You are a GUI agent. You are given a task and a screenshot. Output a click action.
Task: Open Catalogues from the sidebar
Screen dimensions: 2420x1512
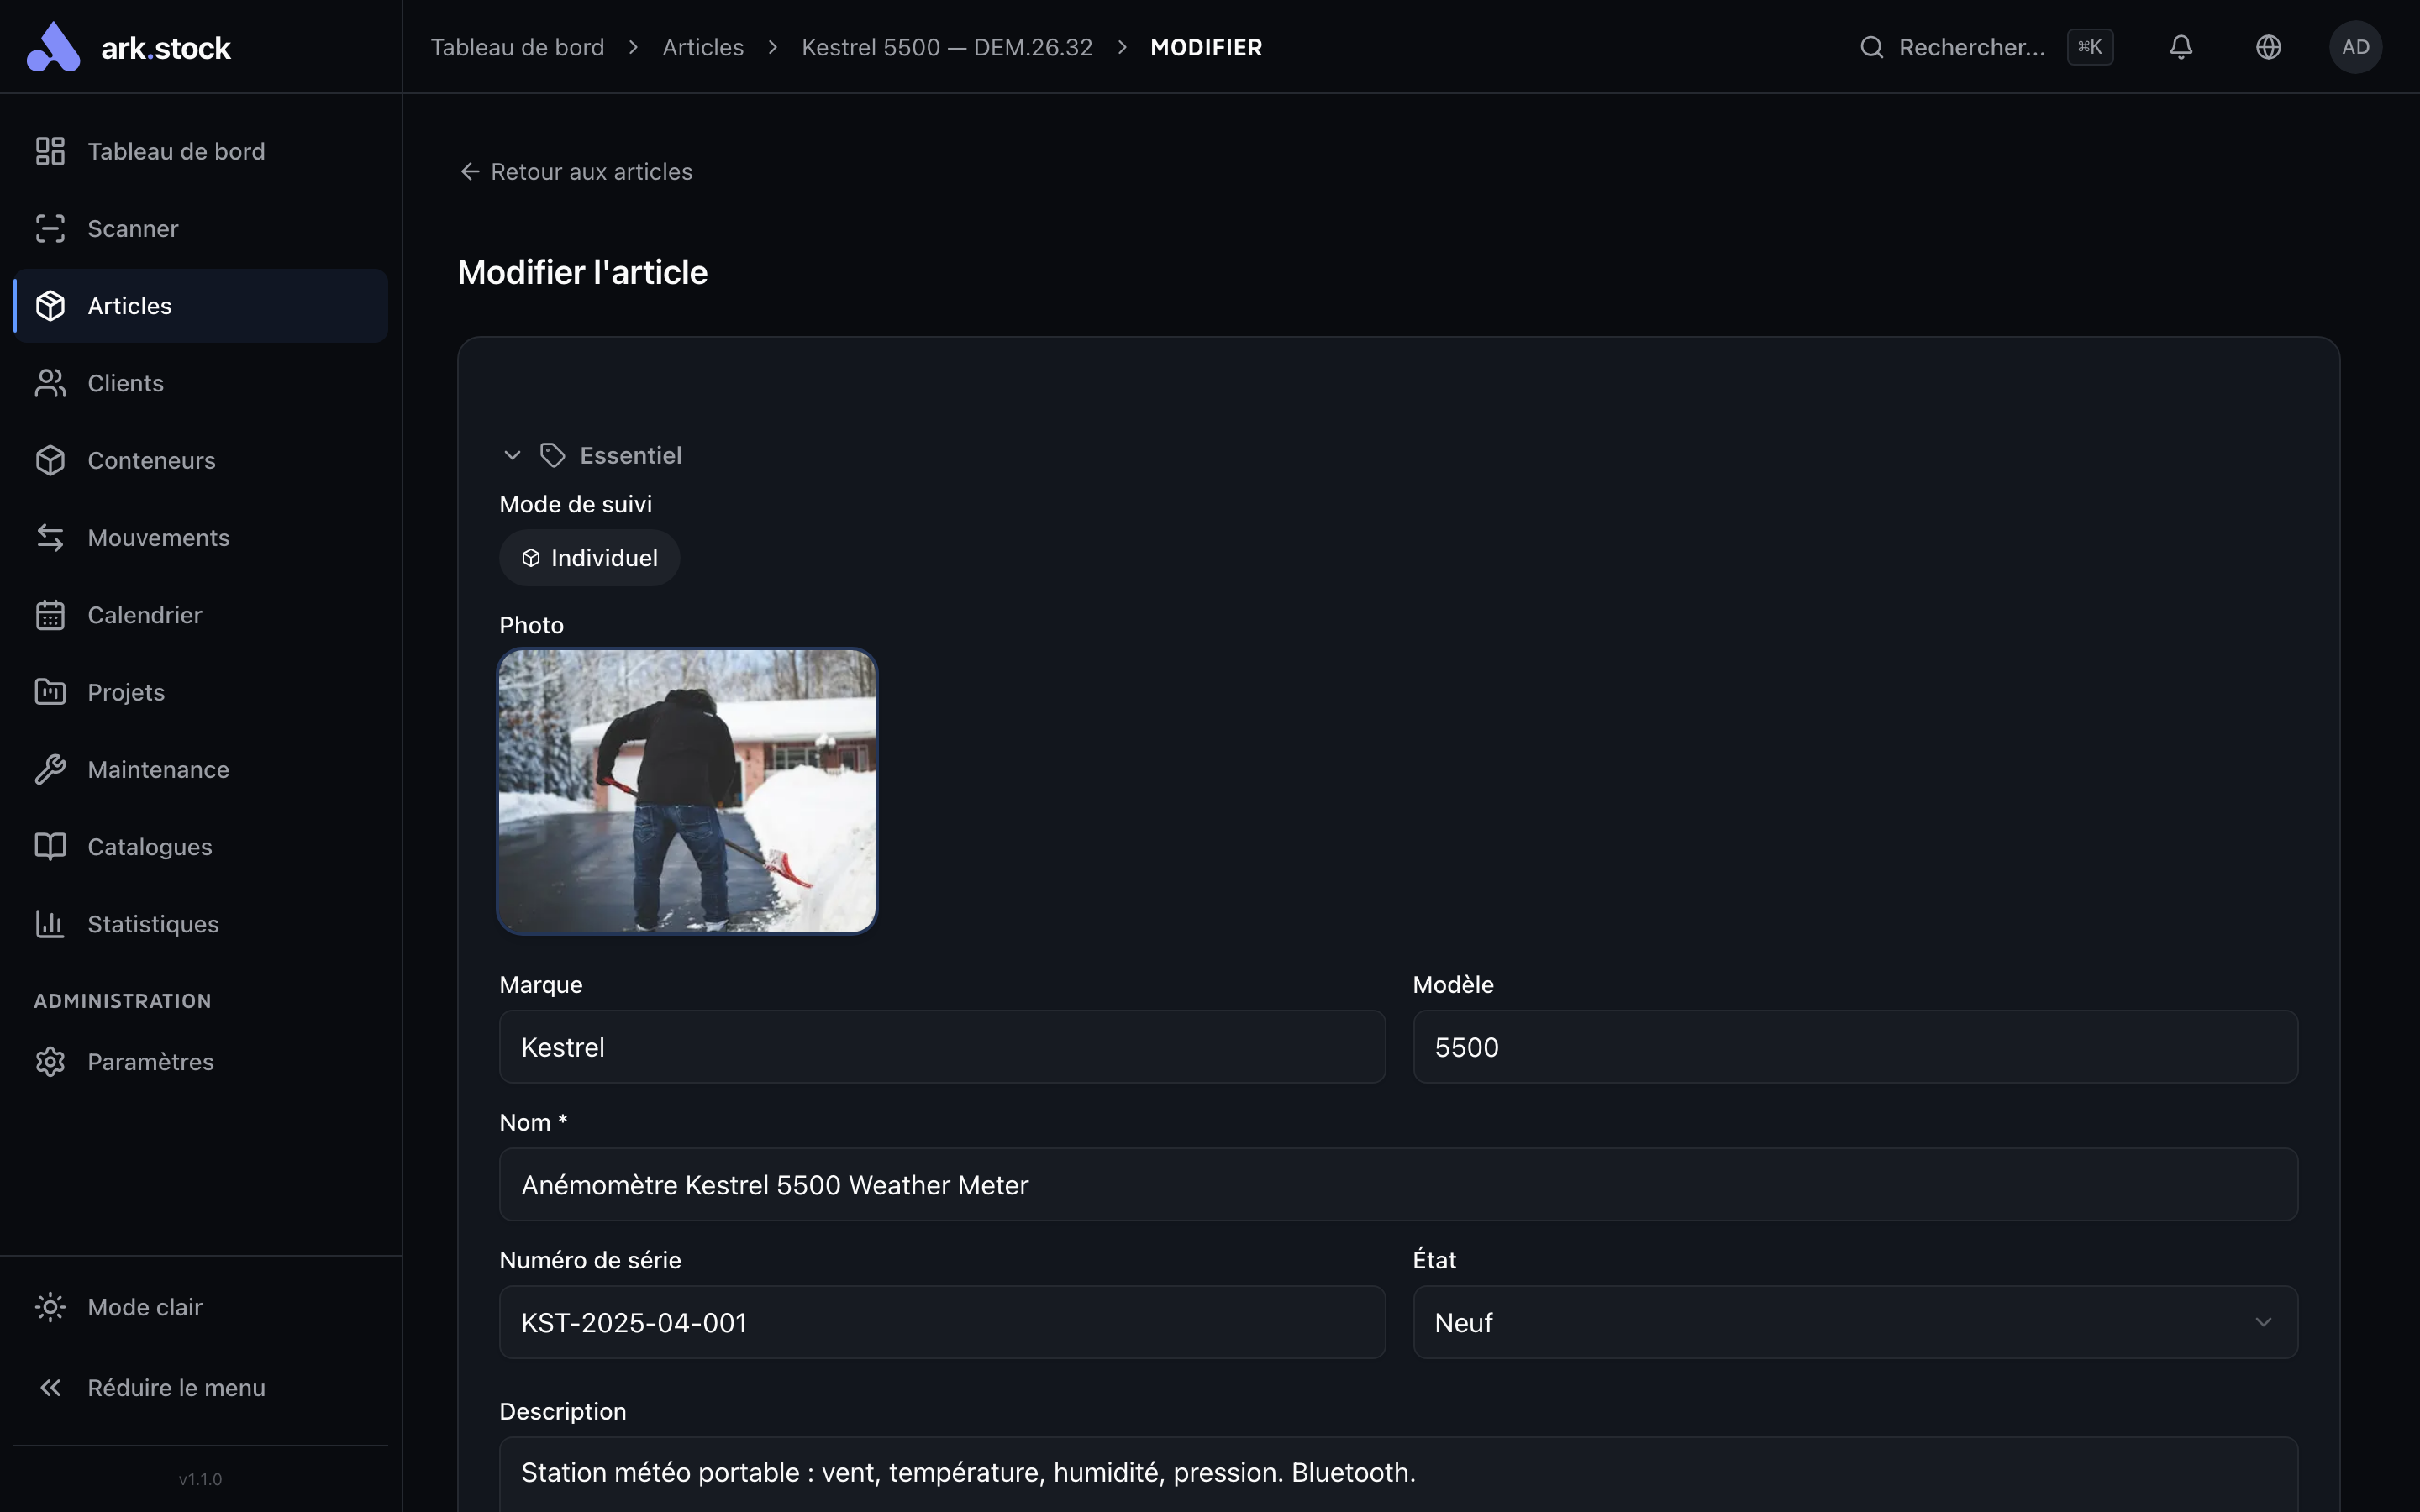201,847
